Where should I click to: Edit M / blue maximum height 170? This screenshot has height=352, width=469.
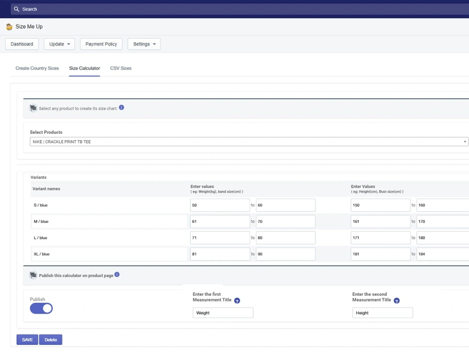coord(443,222)
